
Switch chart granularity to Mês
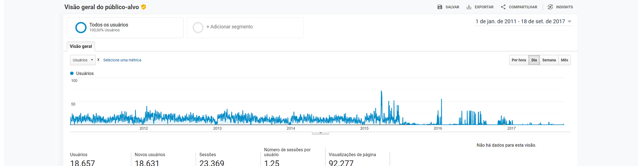(x=565, y=60)
